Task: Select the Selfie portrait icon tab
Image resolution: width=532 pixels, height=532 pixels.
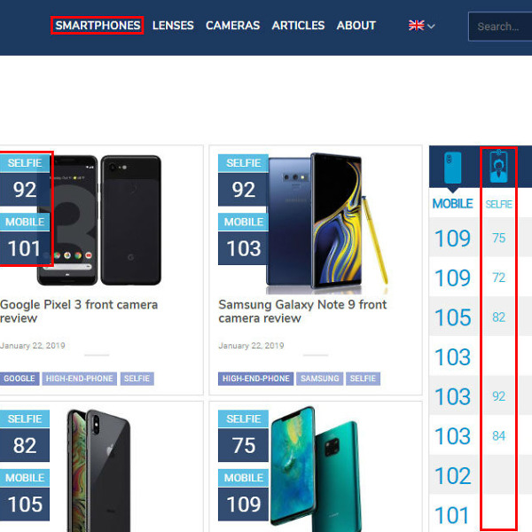Action: tap(498, 167)
